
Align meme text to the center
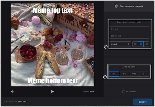coord(141,44)
